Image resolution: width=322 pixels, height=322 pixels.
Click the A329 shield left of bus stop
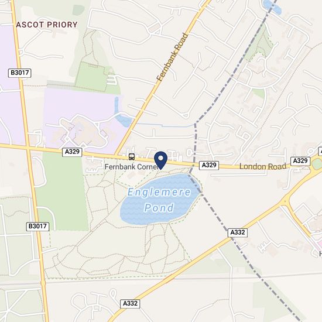[72, 152]
